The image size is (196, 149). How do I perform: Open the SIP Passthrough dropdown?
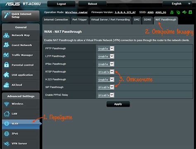click(x=106, y=87)
